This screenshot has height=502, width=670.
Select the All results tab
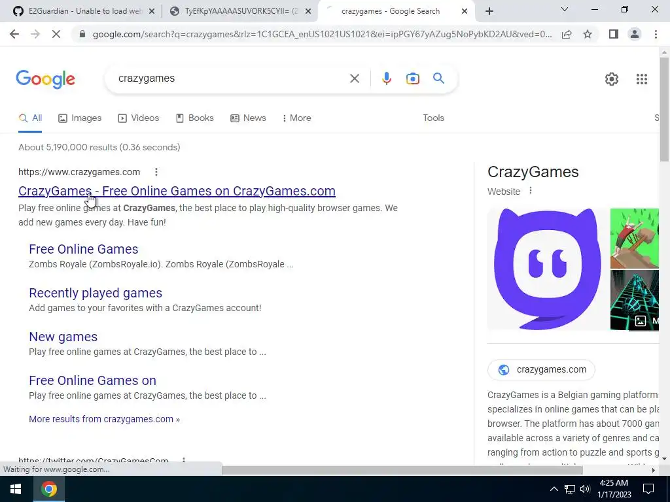(30, 118)
